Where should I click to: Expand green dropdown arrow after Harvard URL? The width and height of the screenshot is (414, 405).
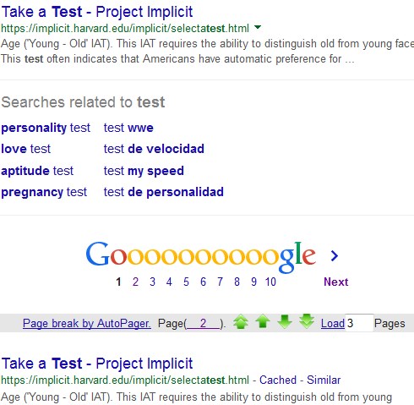258,27
